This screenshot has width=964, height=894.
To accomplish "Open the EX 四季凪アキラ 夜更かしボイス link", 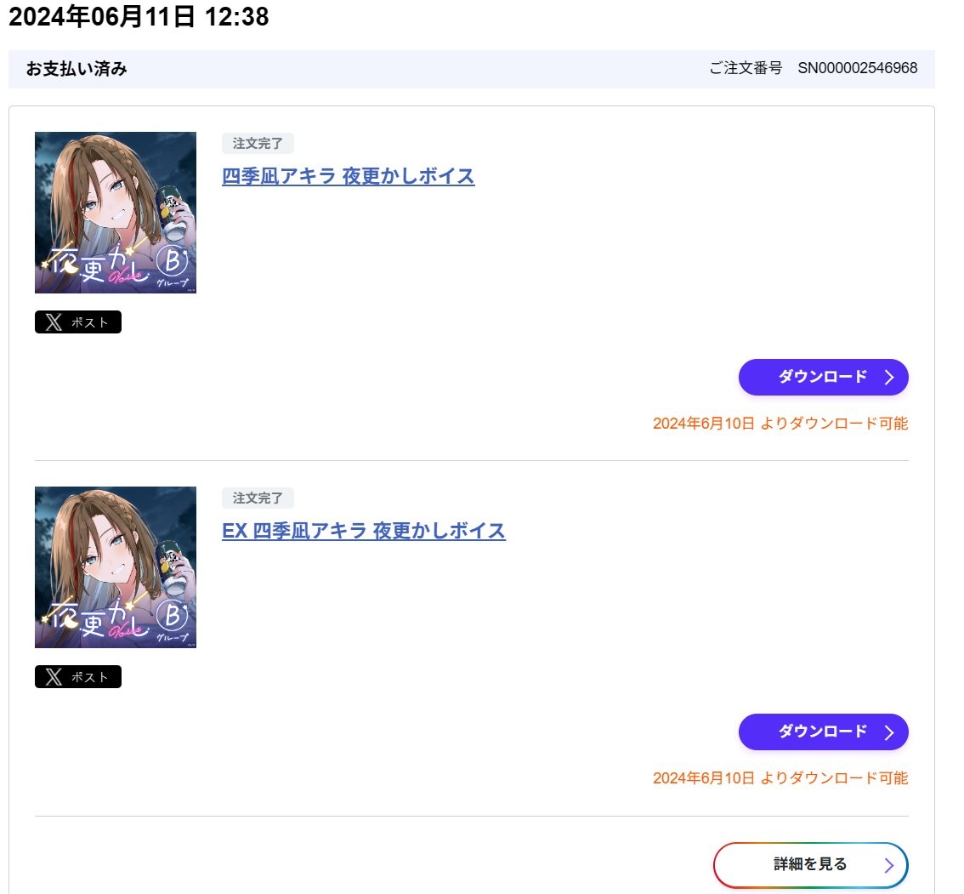I will 363,531.
